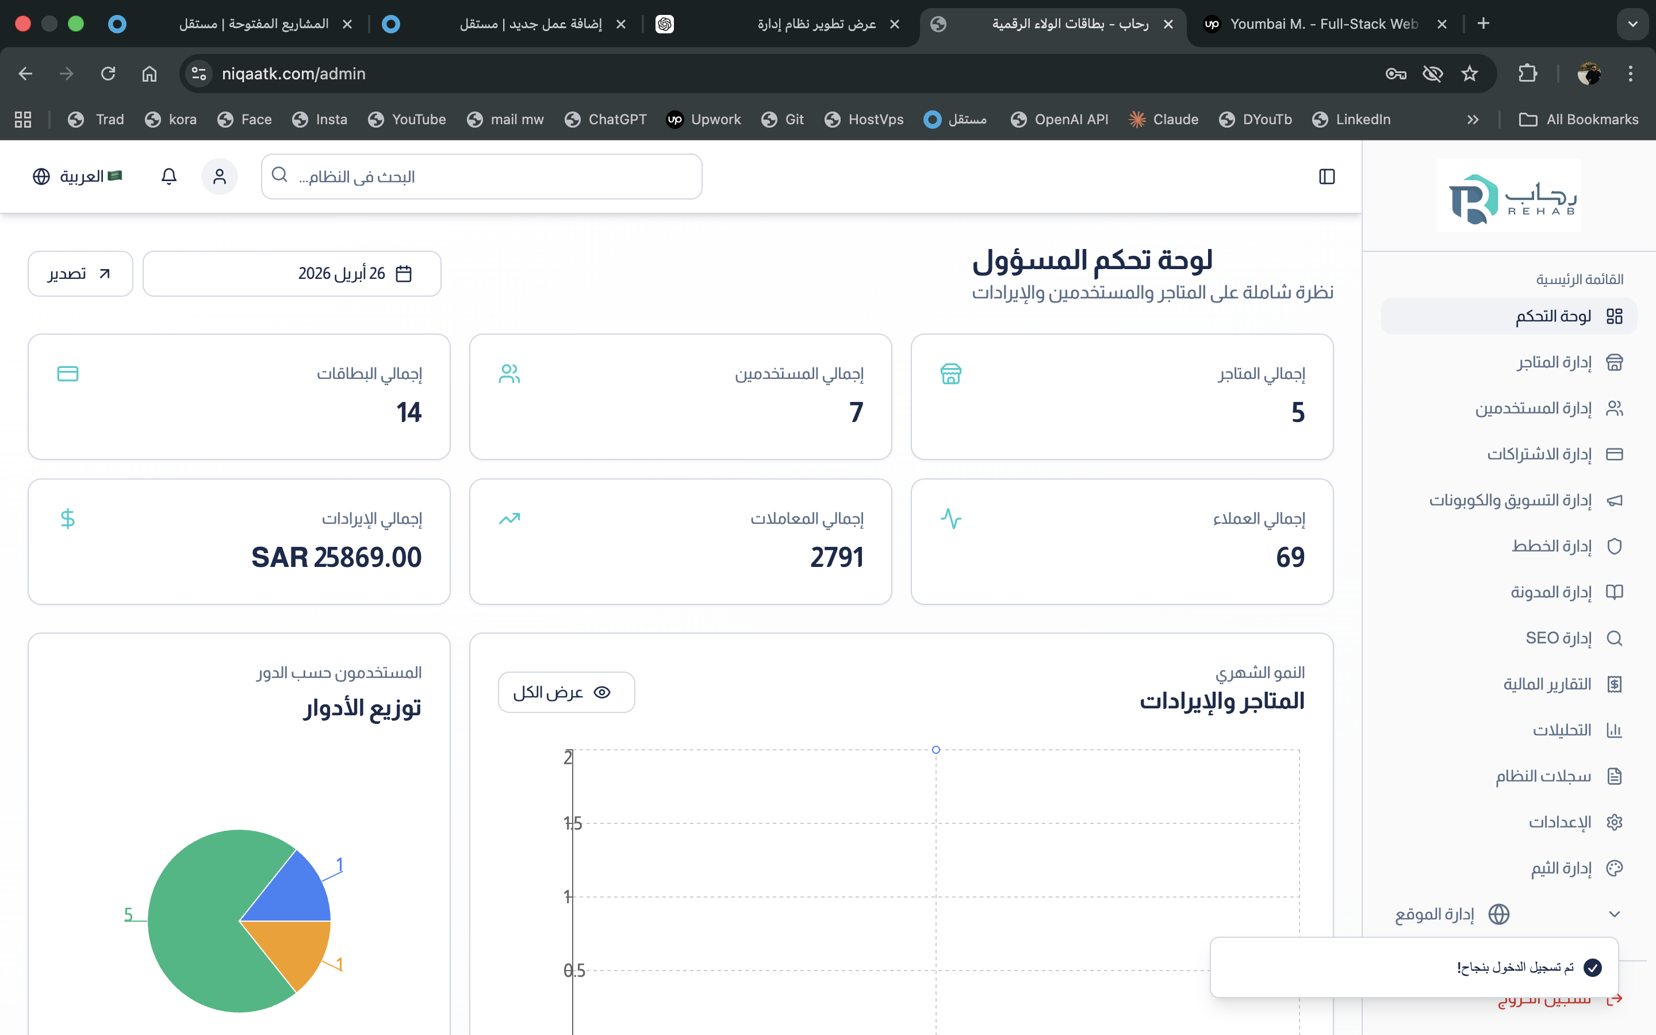Click the site information icon in address bar
The width and height of the screenshot is (1656, 1035).
pyautogui.click(x=198, y=73)
